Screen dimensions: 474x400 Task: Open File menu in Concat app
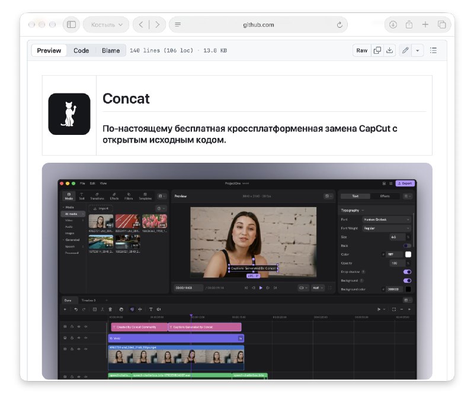(x=82, y=183)
